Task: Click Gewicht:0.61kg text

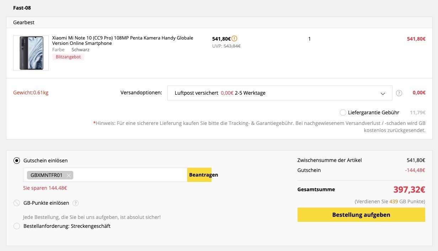Action: (31, 93)
